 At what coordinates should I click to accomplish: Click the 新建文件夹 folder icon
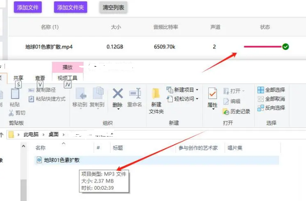pos(156,93)
